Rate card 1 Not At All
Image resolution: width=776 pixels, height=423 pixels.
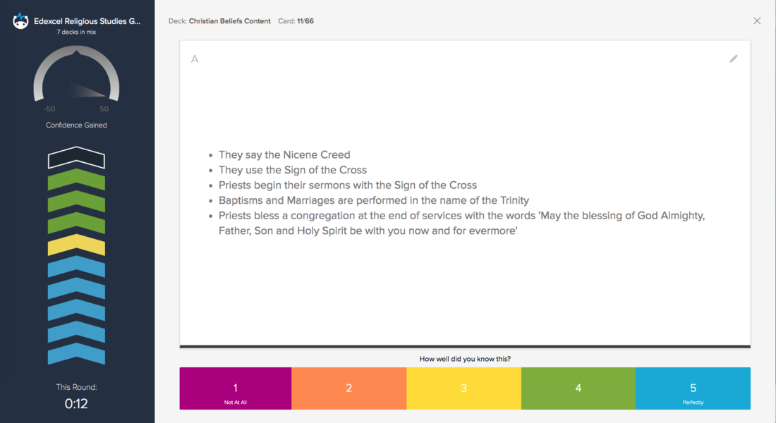[x=236, y=388]
